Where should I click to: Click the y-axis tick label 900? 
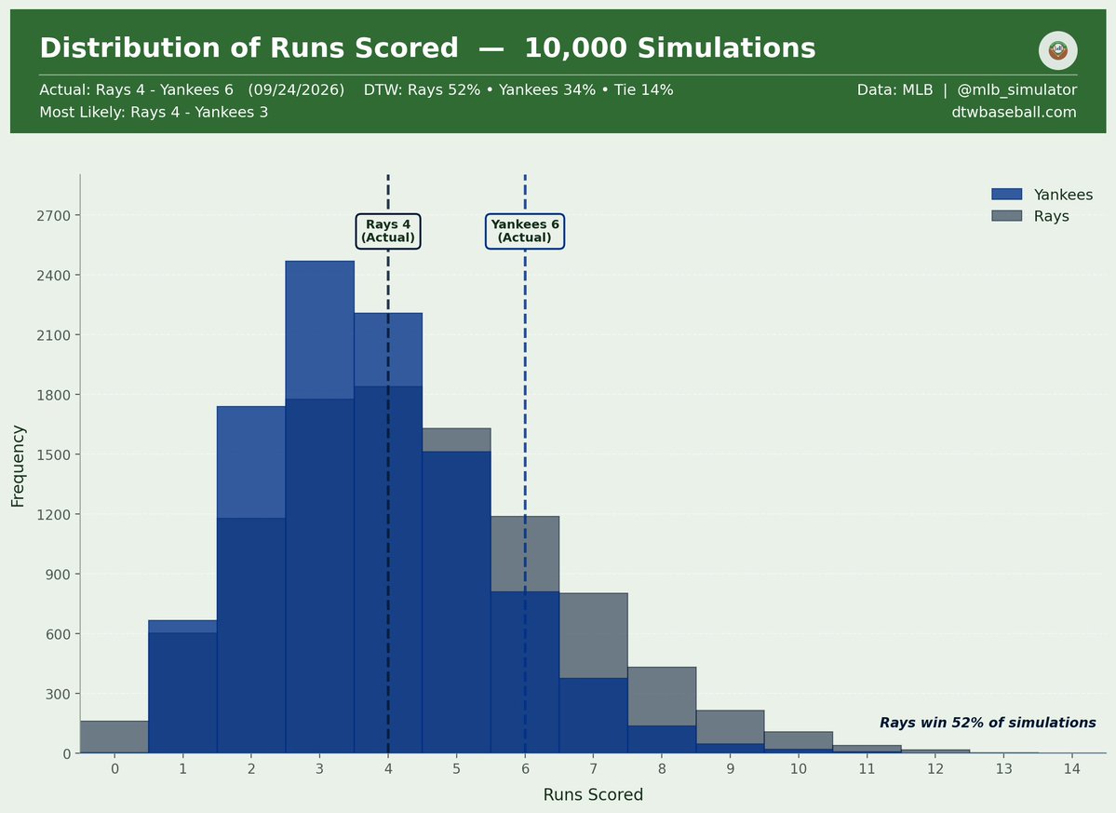58,575
